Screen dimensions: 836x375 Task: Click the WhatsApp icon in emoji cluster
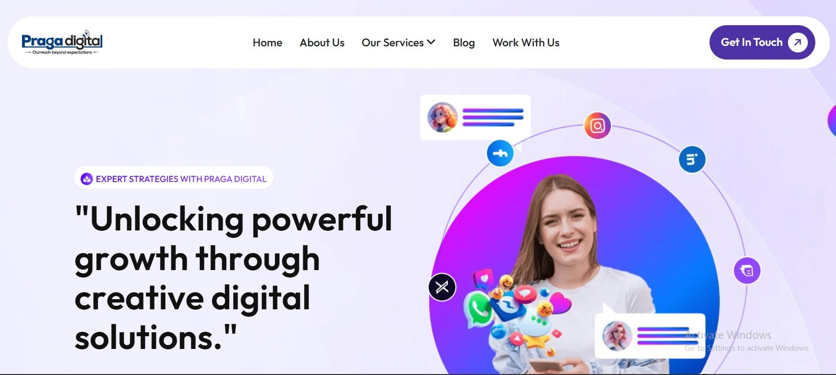click(x=478, y=309)
